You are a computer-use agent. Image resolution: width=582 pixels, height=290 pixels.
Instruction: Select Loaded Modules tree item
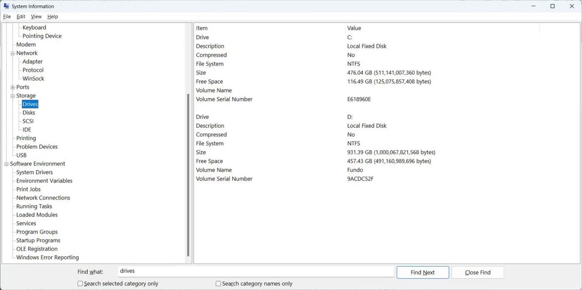(x=37, y=215)
